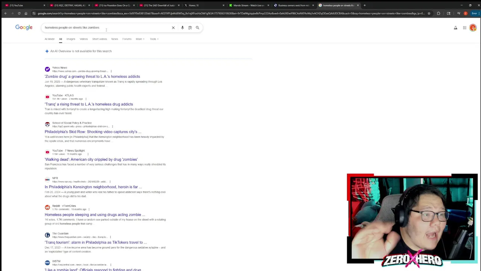Click the browser home icon
Image resolution: width=481 pixels, height=271 pixels.
26,13
